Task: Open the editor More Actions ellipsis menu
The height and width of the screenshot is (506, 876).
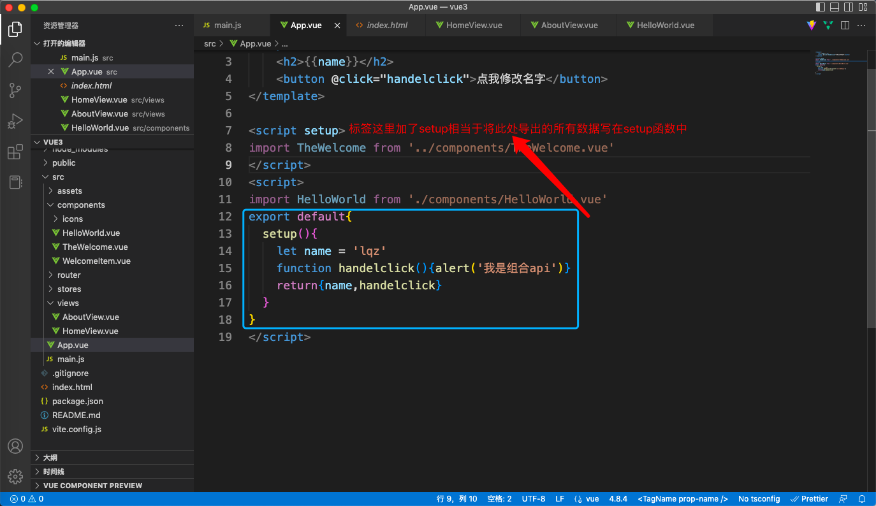Action: [861, 25]
